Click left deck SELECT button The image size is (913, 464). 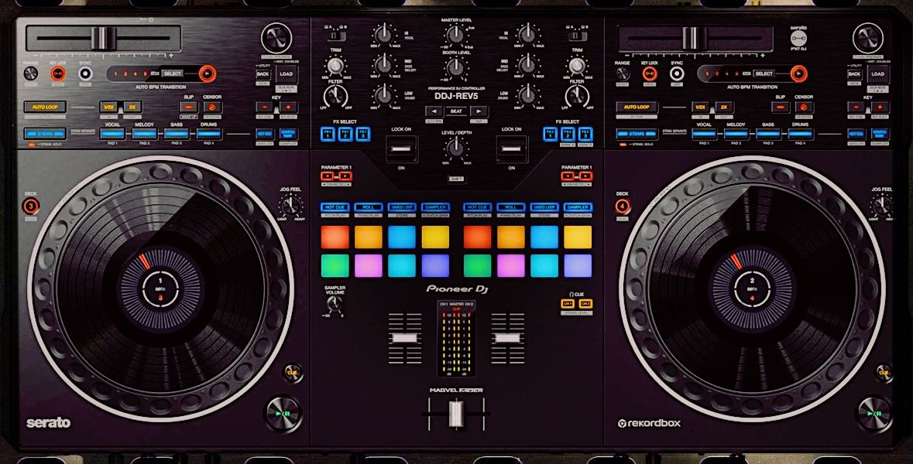click(x=173, y=73)
